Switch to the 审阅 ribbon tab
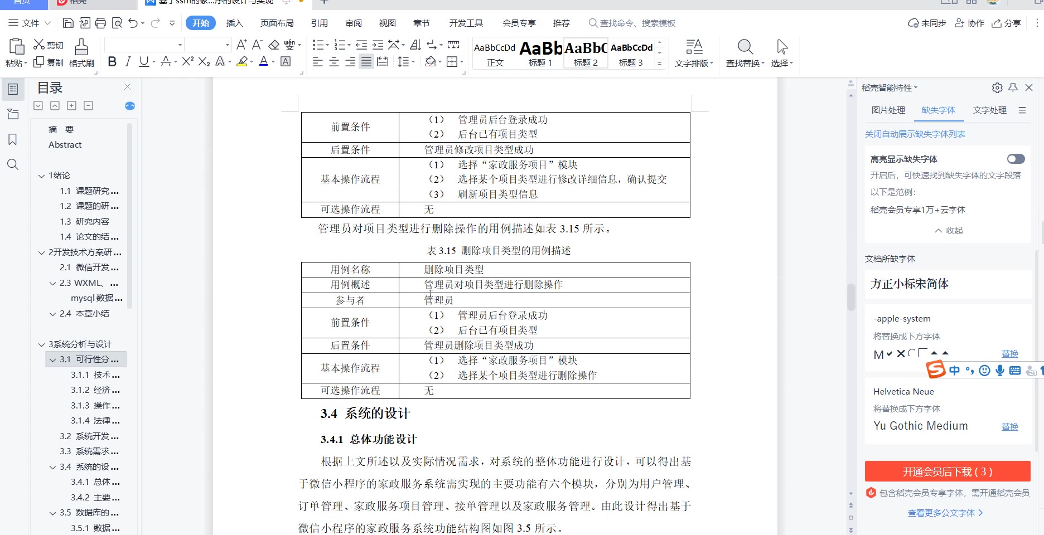 (x=354, y=23)
